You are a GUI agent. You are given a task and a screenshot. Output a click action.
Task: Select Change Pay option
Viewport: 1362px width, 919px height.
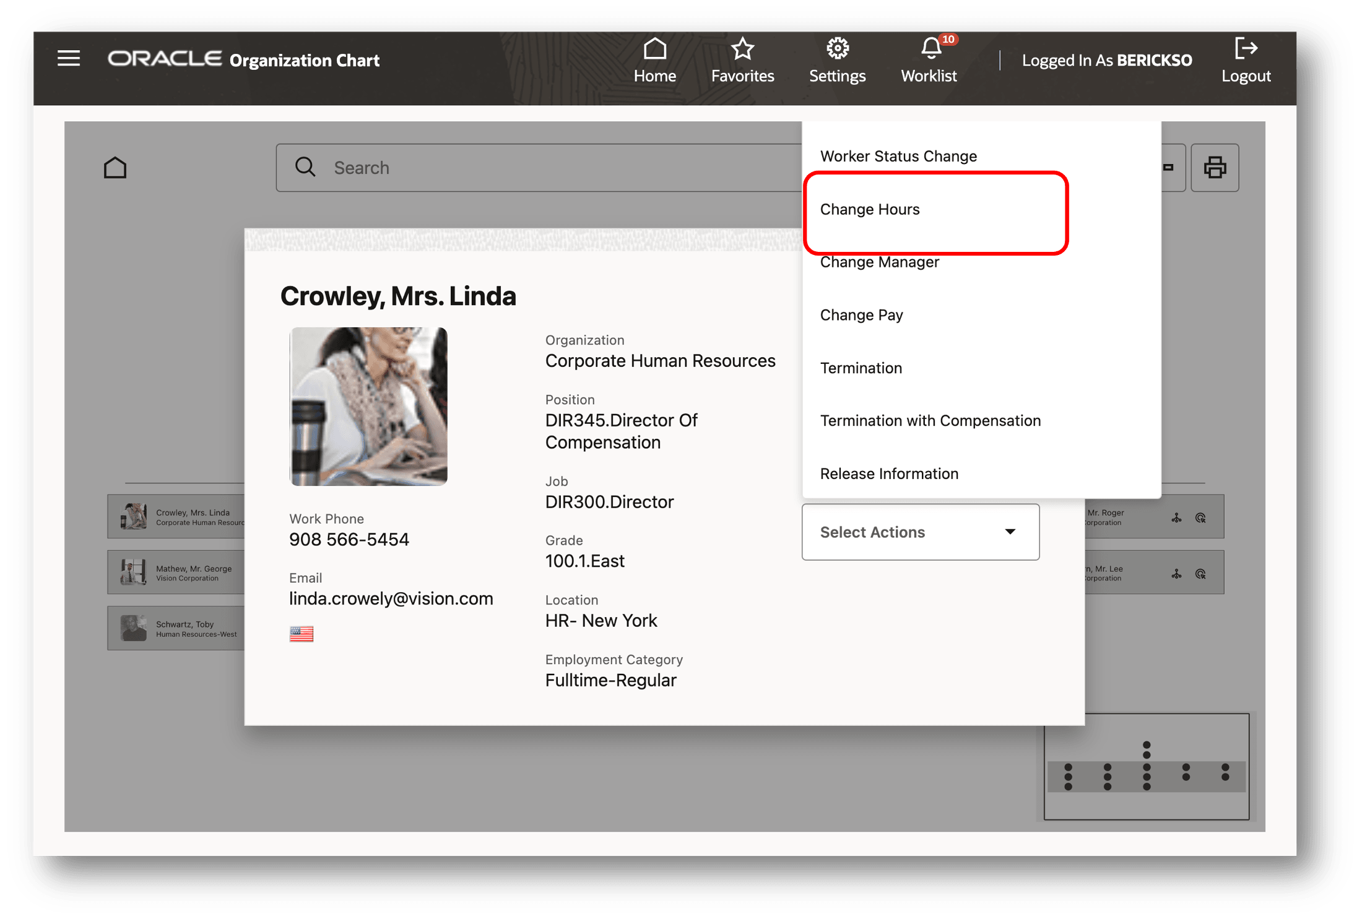coord(861,316)
